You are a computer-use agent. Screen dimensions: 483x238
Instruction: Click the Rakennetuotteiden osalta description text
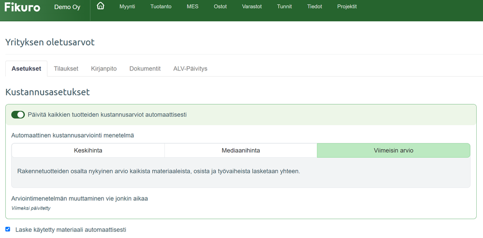(x=159, y=171)
